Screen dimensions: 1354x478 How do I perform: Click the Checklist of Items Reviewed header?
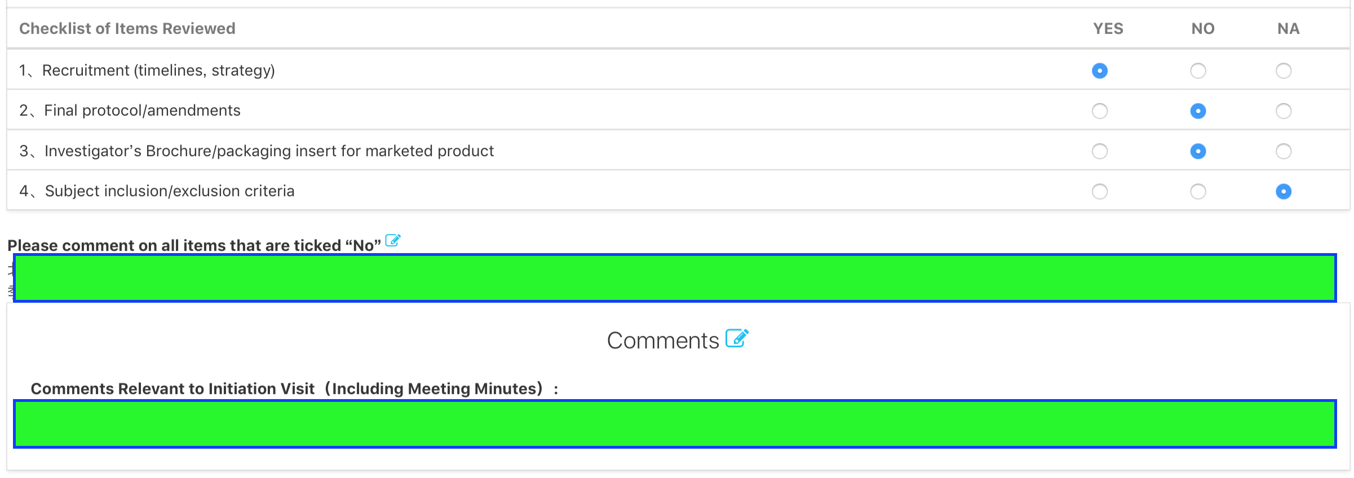point(127,29)
